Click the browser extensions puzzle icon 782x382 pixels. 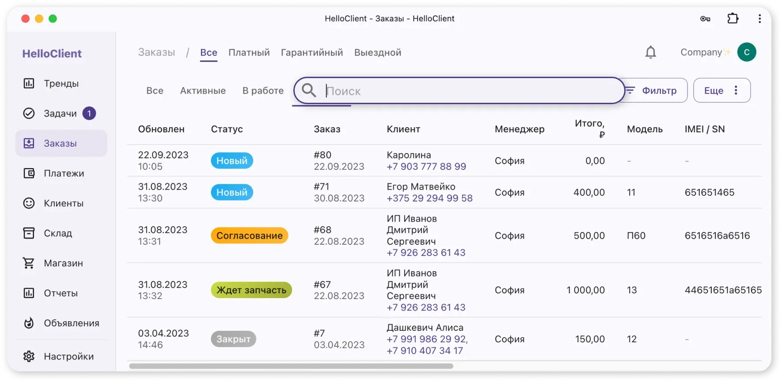tap(733, 19)
